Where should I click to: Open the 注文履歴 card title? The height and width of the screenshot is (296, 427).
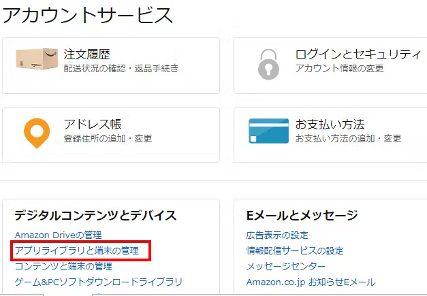[x=86, y=54]
